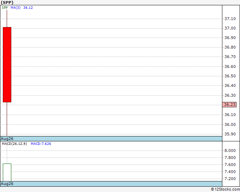Select the 36.50 price axis label
Viewport: 240px width, 192px height.
click(230, 76)
